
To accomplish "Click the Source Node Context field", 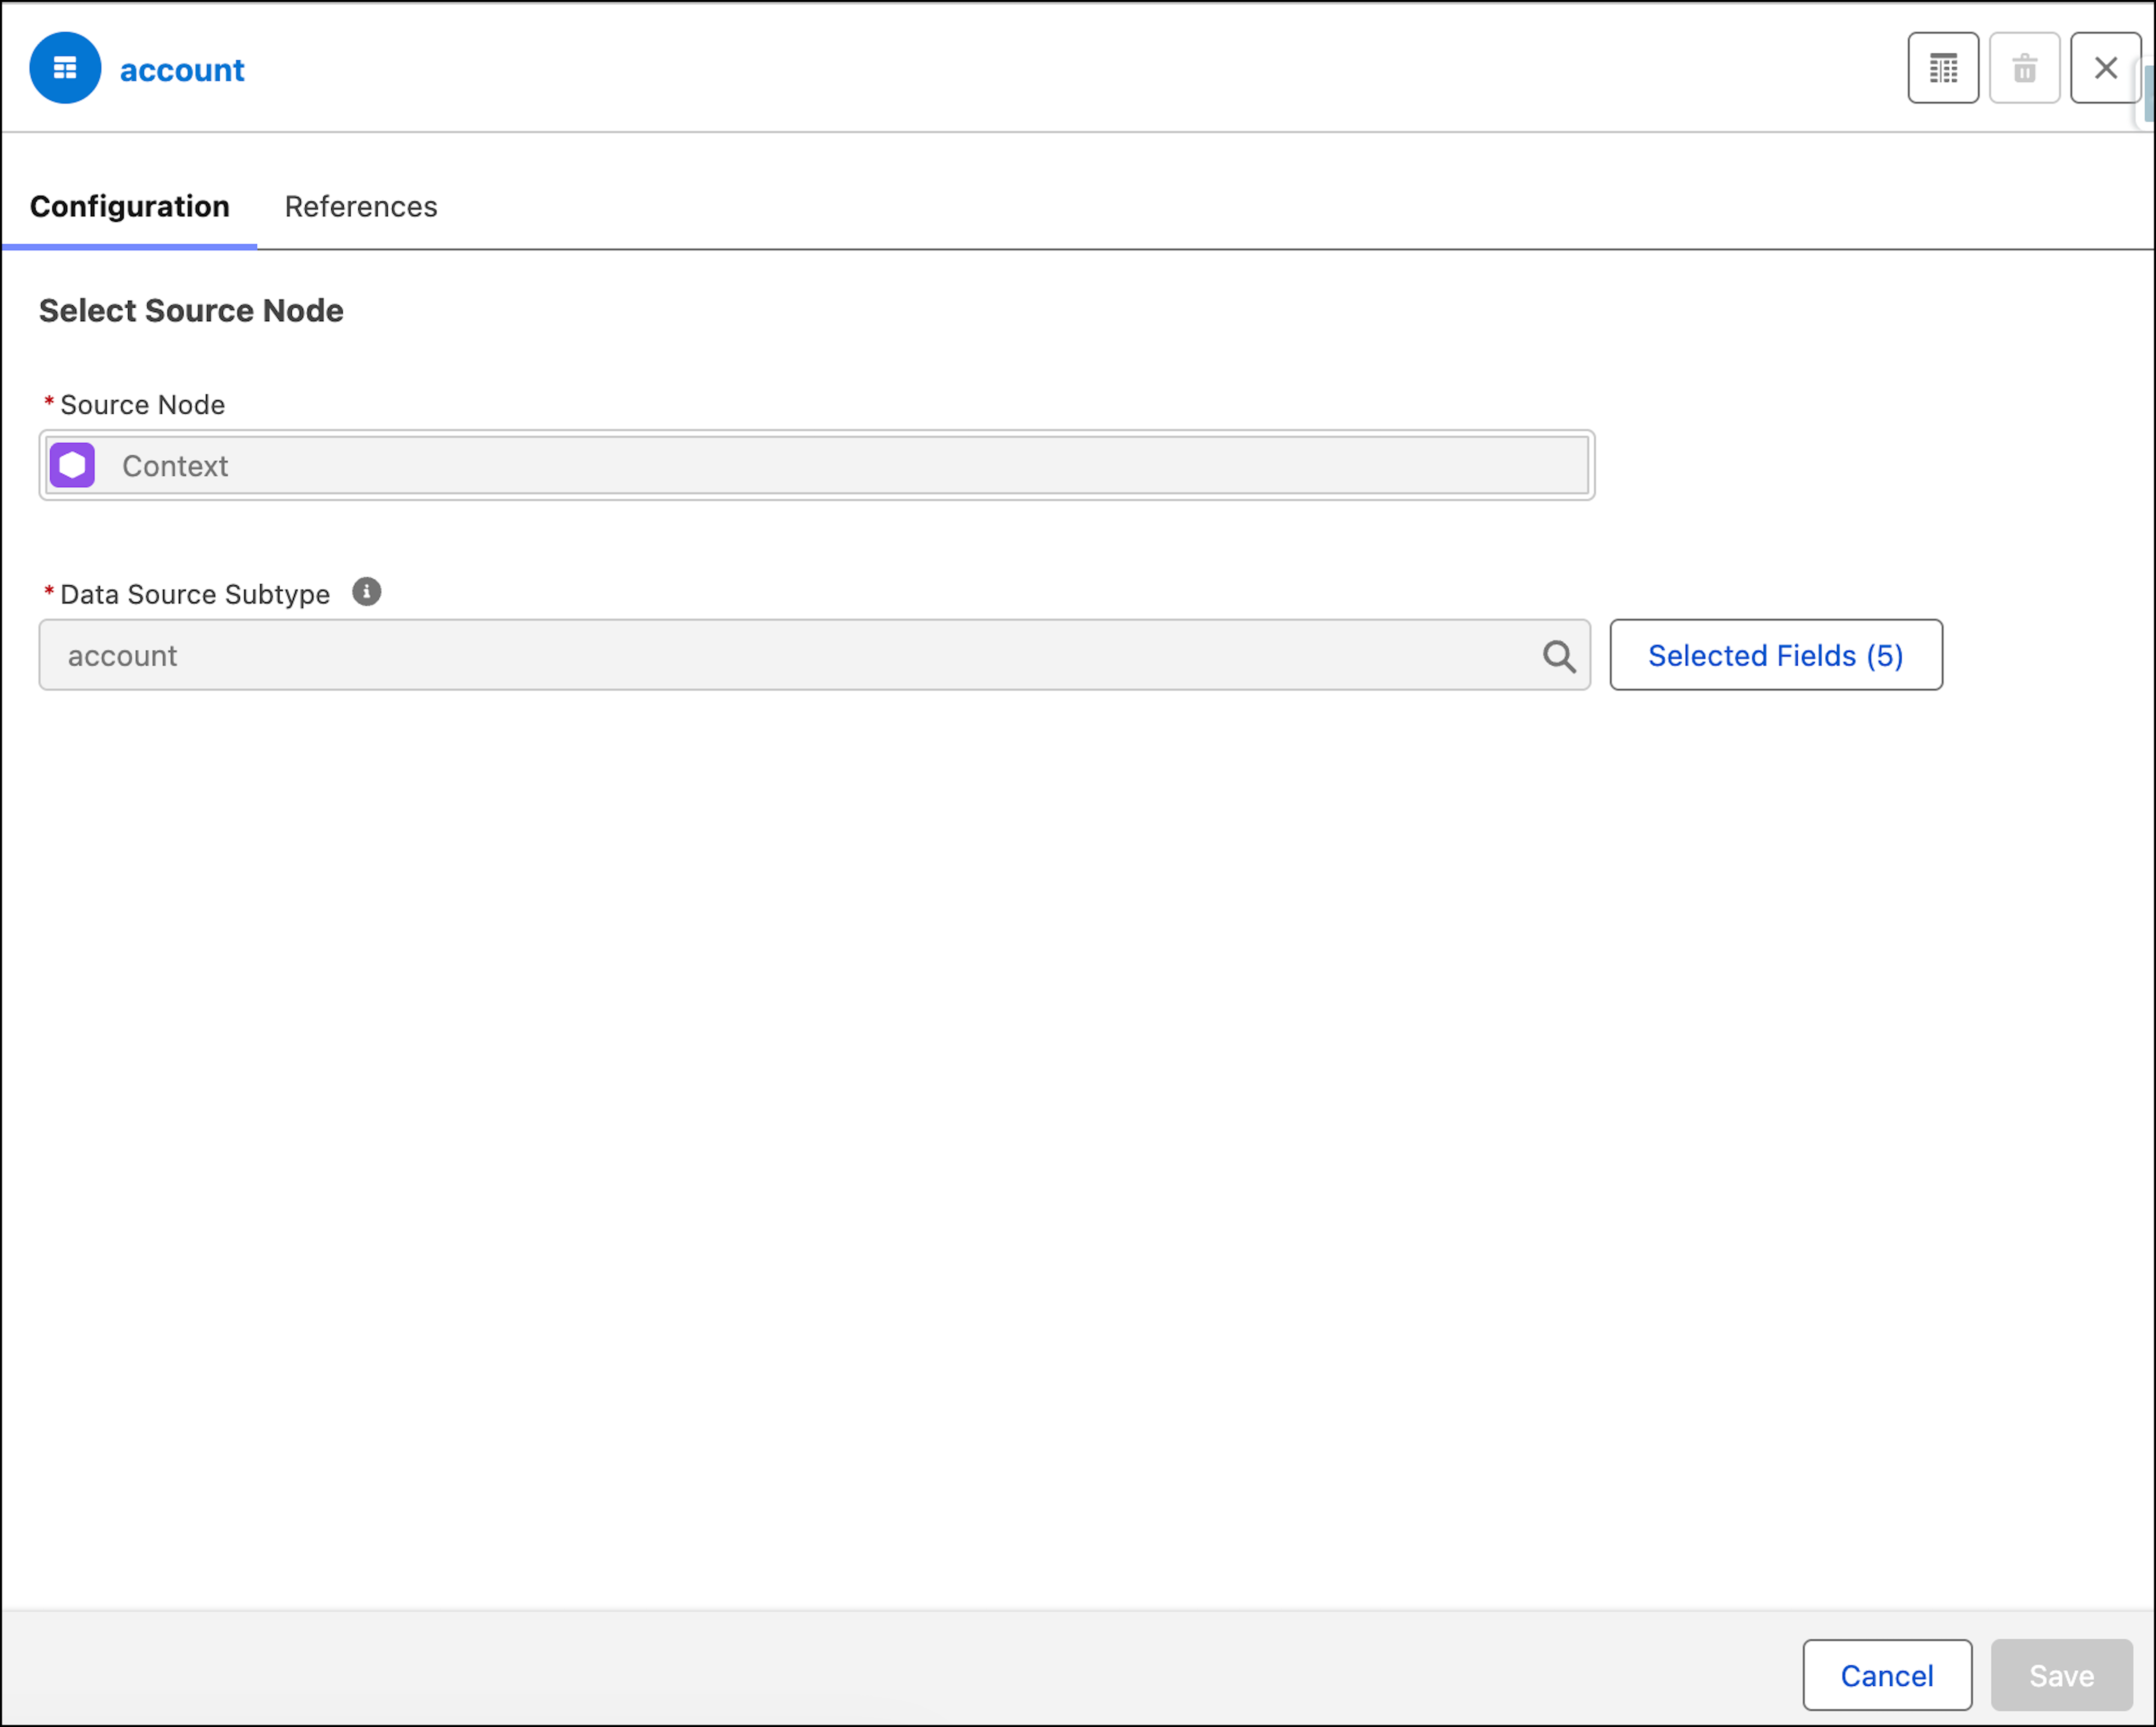I will point(817,465).
